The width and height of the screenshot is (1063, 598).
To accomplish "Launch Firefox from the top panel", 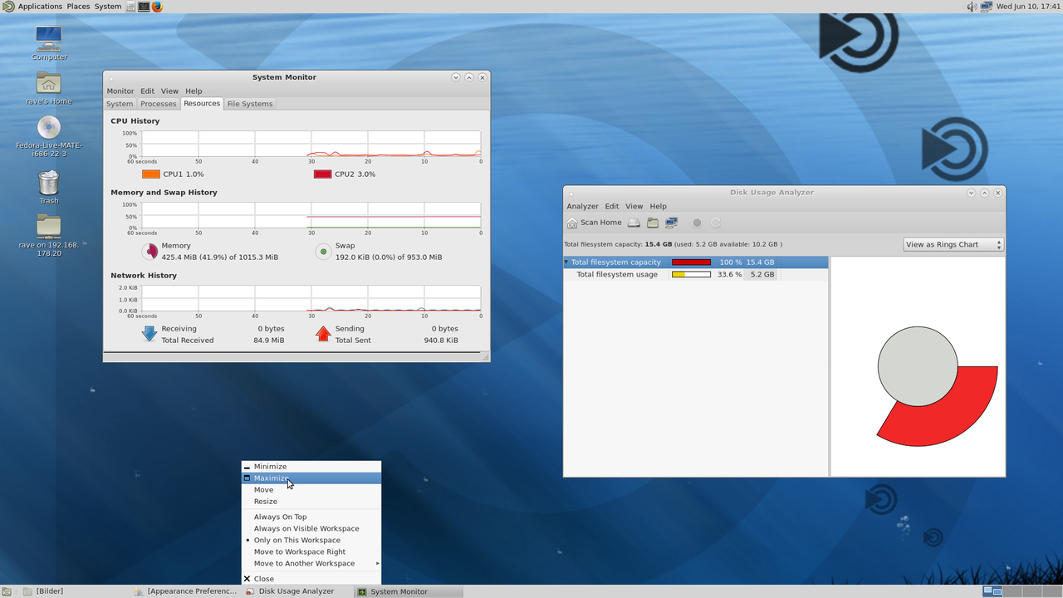I will (x=157, y=7).
